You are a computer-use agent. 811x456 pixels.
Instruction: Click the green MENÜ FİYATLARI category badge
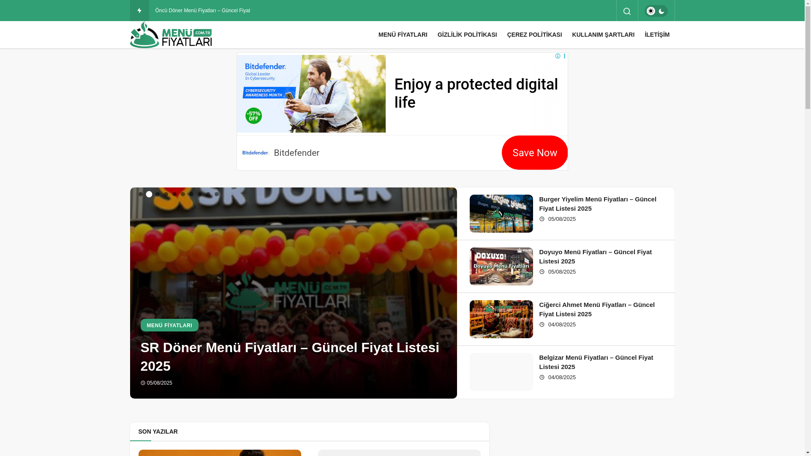(x=169, y=325)
